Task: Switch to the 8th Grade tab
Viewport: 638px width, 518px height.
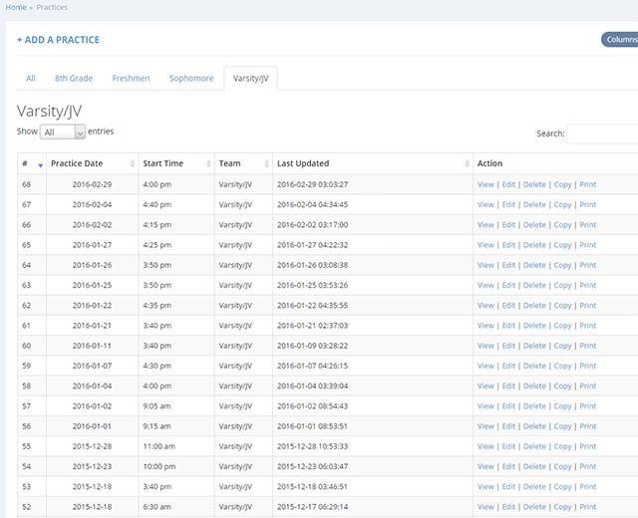Action: click(x=74, y=78)
